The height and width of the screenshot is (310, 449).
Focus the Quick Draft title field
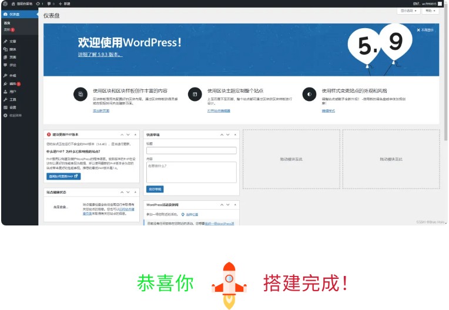tap(191, 150)
